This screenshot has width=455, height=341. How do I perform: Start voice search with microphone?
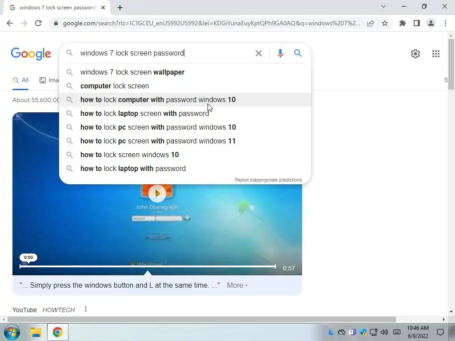[280, 53]
